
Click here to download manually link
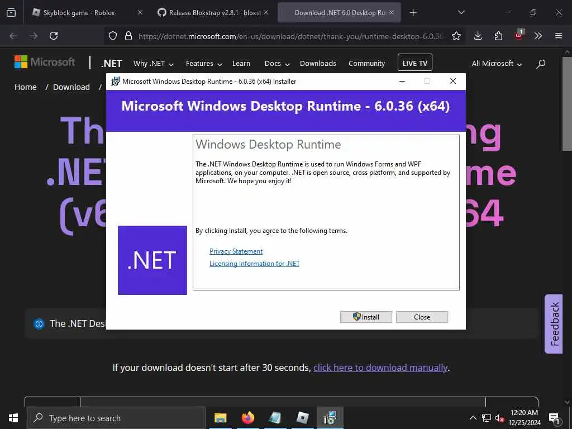tap(380, 368)
